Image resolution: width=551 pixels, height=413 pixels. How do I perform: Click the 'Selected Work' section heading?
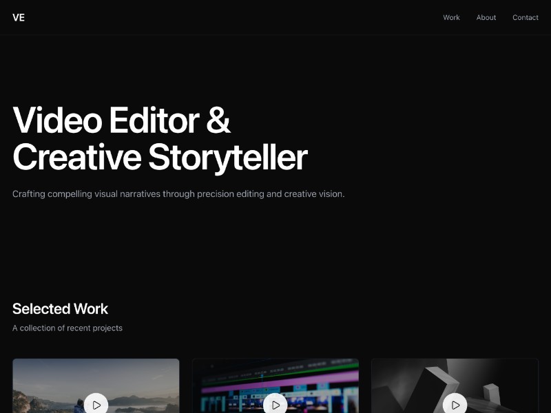click(x=60, y=308)
